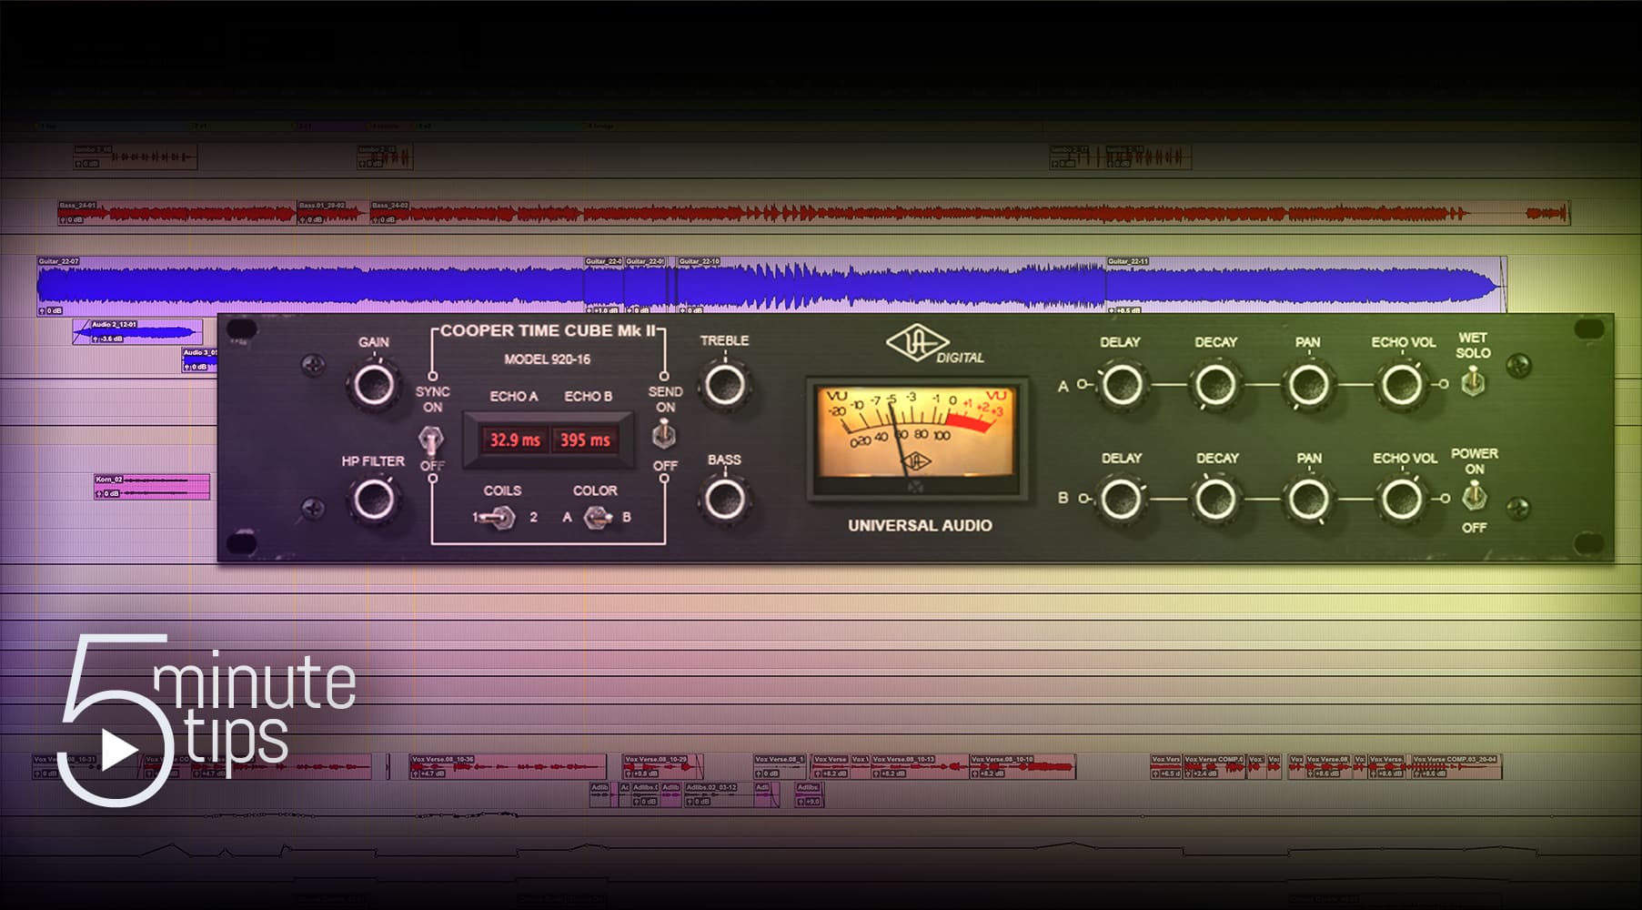Viewport: 1642px width, 910px height.
Task: Select the Guitar_22-07 audio clip
Action: (309, 286)
